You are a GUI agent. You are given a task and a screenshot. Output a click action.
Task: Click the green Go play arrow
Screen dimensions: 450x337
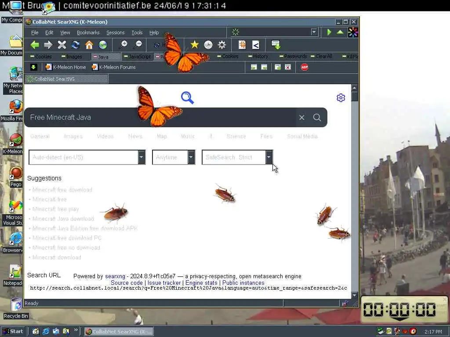(x=329, y=32)
